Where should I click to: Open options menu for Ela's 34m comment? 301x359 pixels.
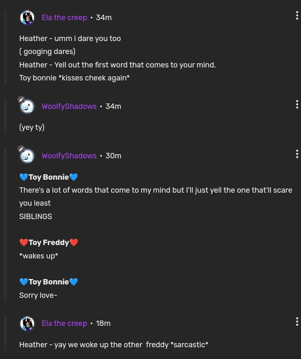[x=297, y=16]
